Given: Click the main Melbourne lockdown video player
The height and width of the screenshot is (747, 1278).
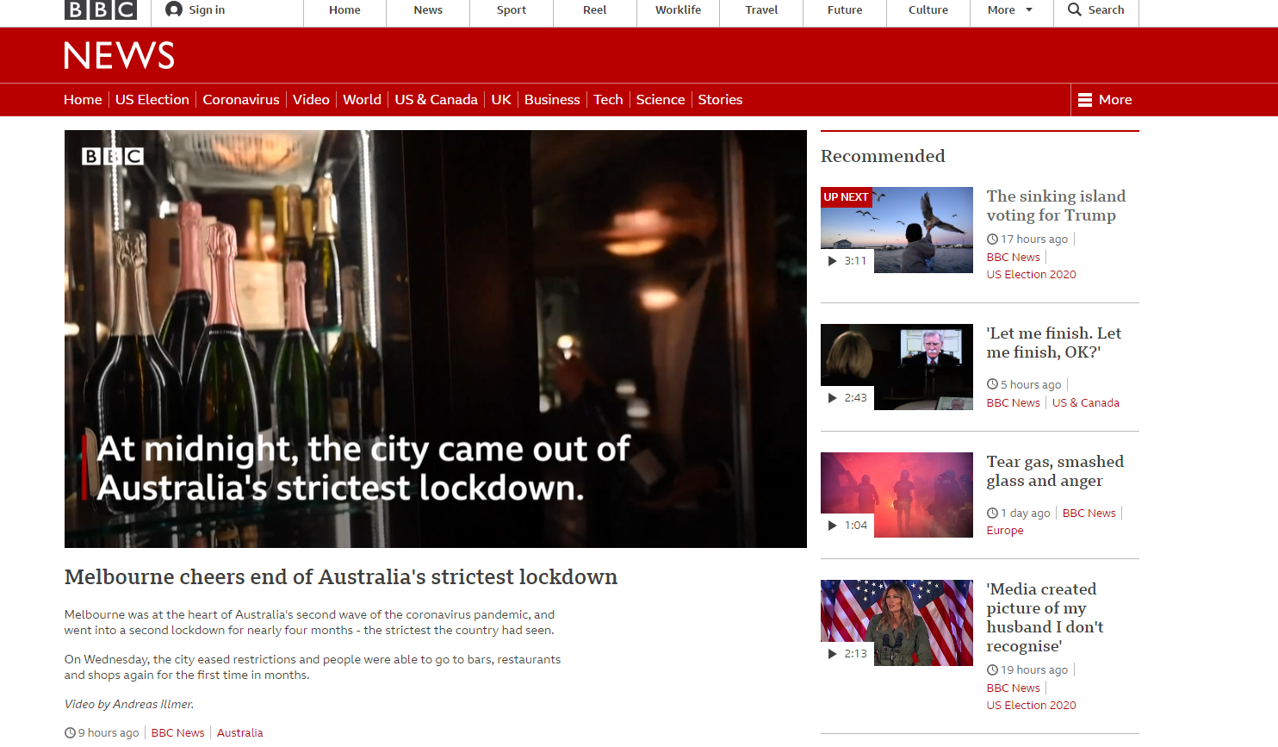Looking at the screenshot, I should [436, 339].
